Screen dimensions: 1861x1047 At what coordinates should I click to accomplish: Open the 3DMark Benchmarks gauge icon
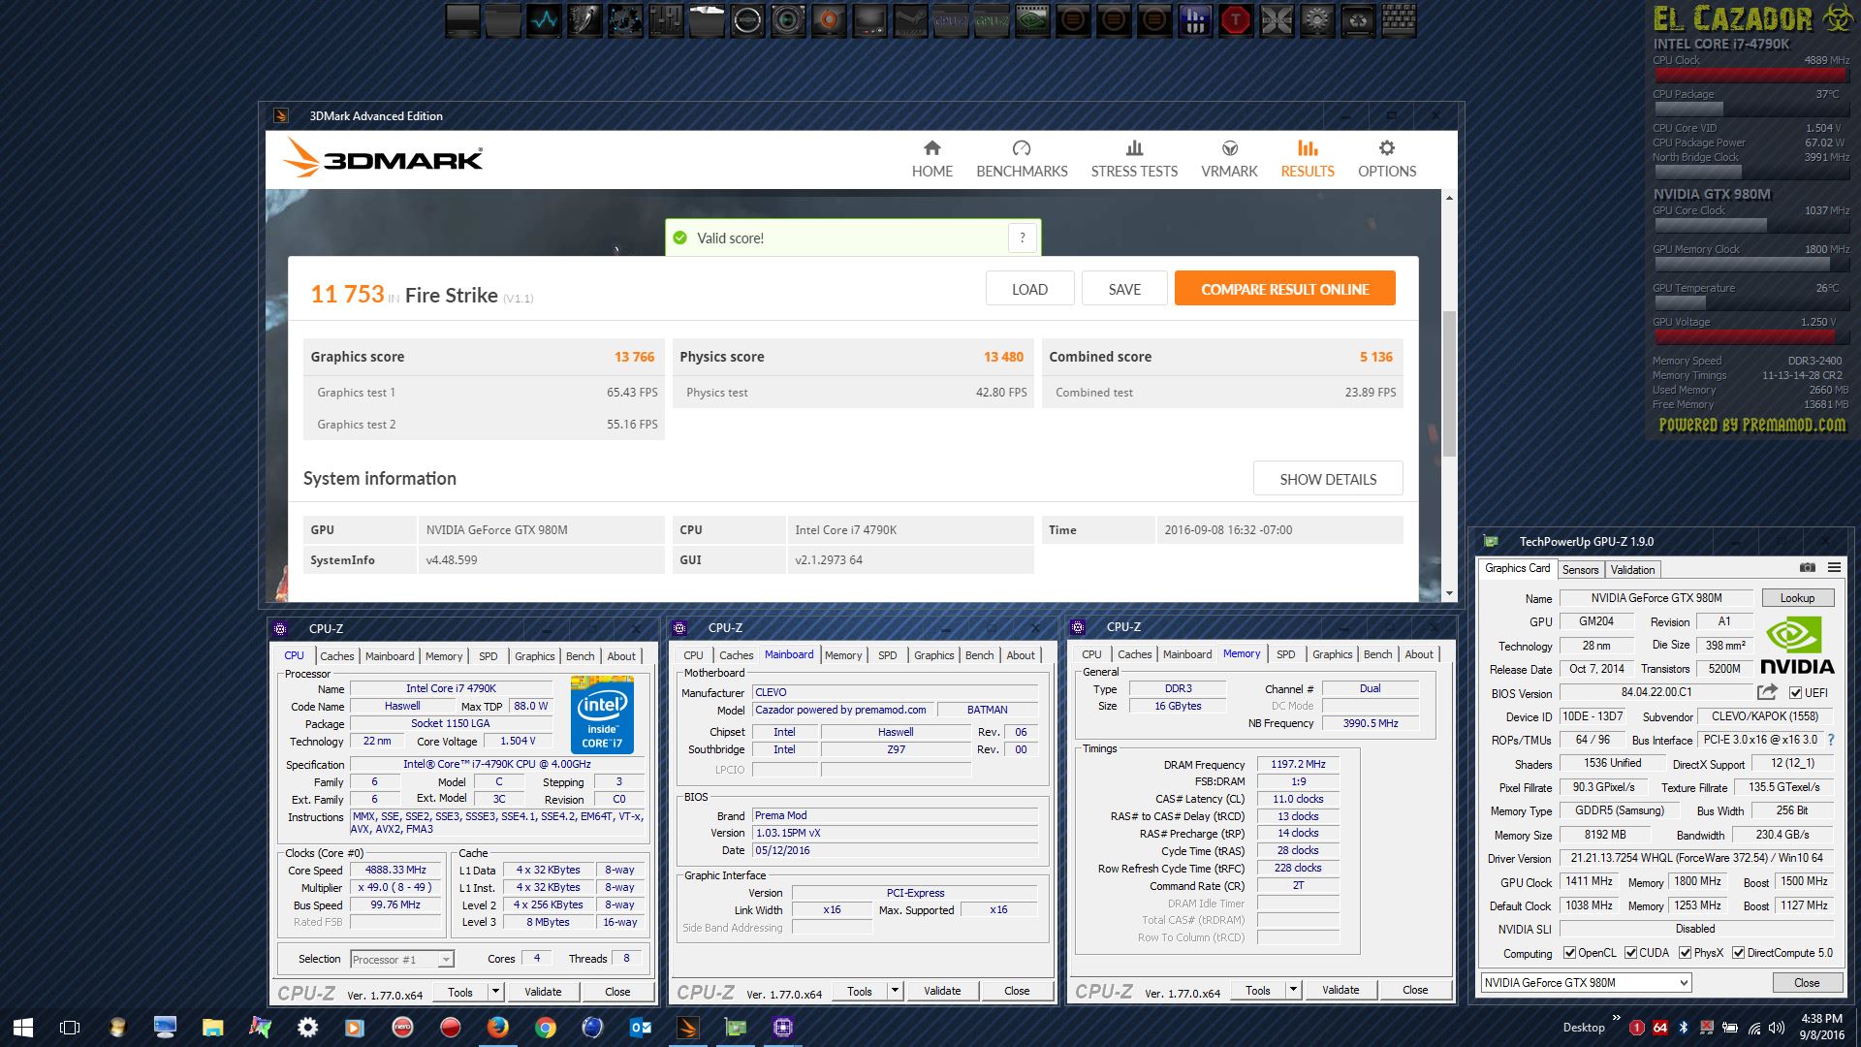pos(1022,148)
